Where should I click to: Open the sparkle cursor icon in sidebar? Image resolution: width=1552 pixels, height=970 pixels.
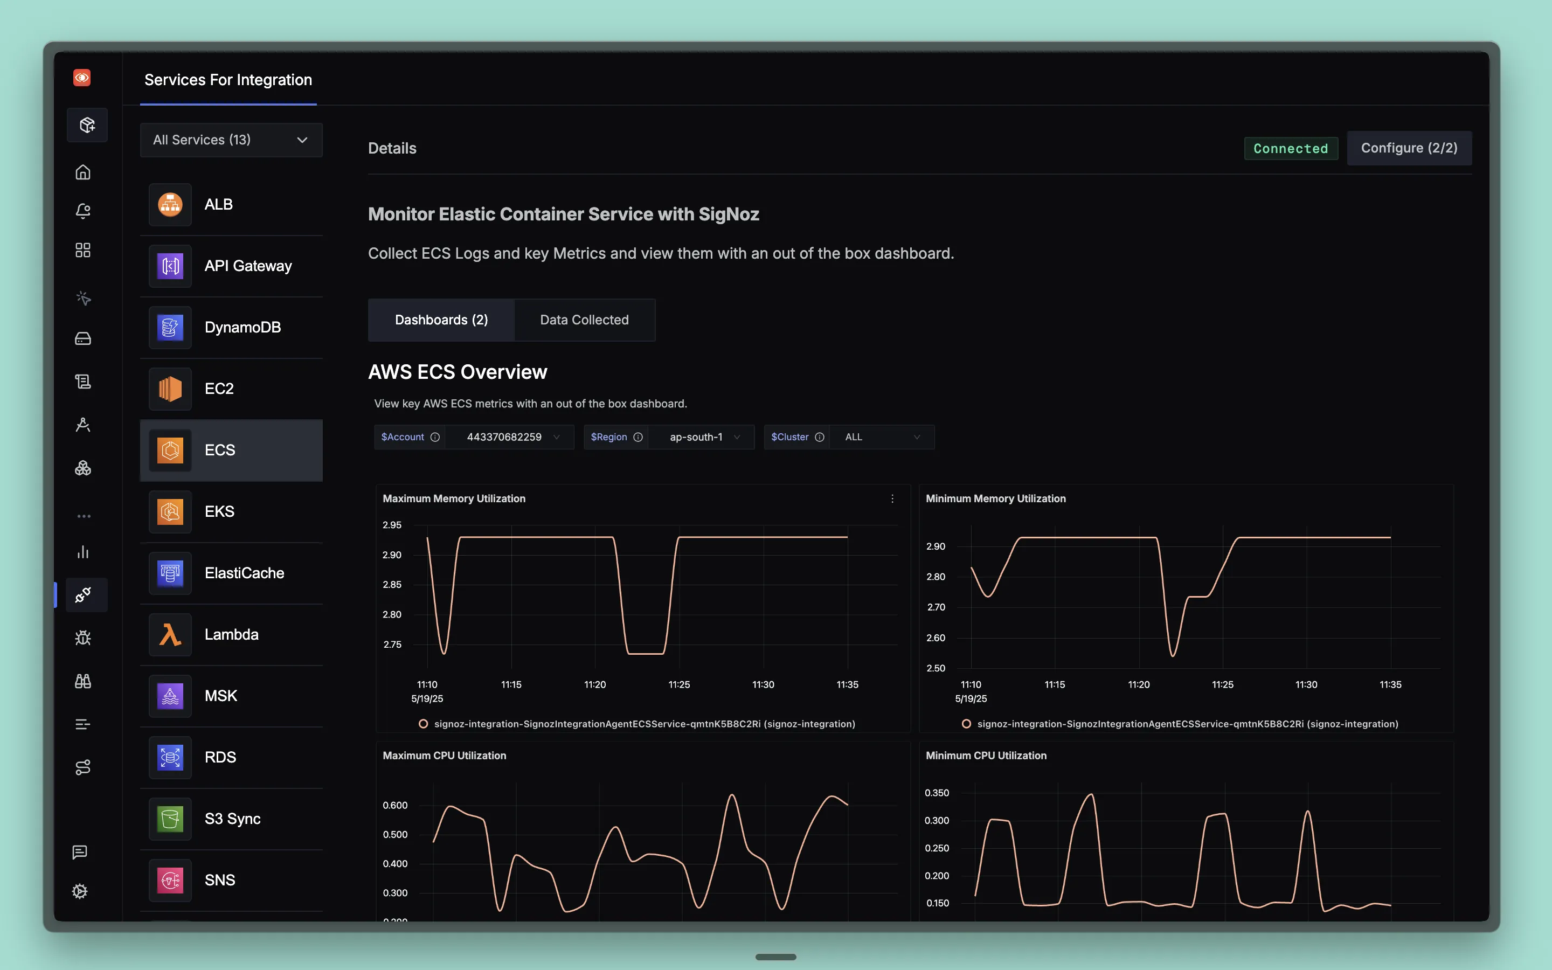coord(84,299)
